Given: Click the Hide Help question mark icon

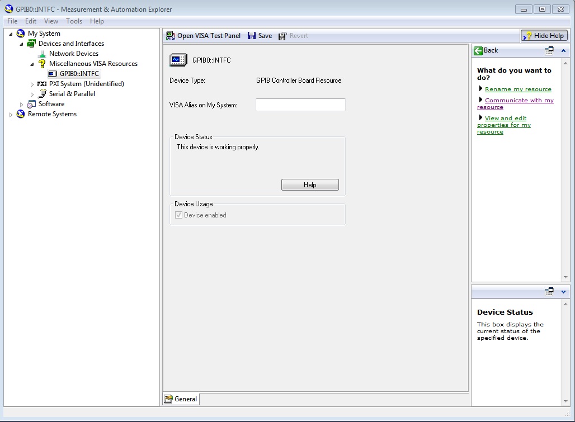Looking at the screenshot, I should [527, 36].
